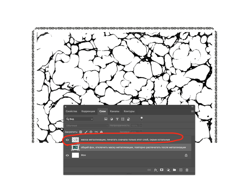Click the layer effects fx button

coord(156,169)
